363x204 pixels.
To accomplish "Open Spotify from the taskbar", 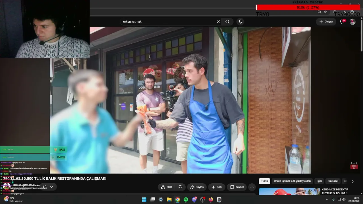I will coord(186,199).
